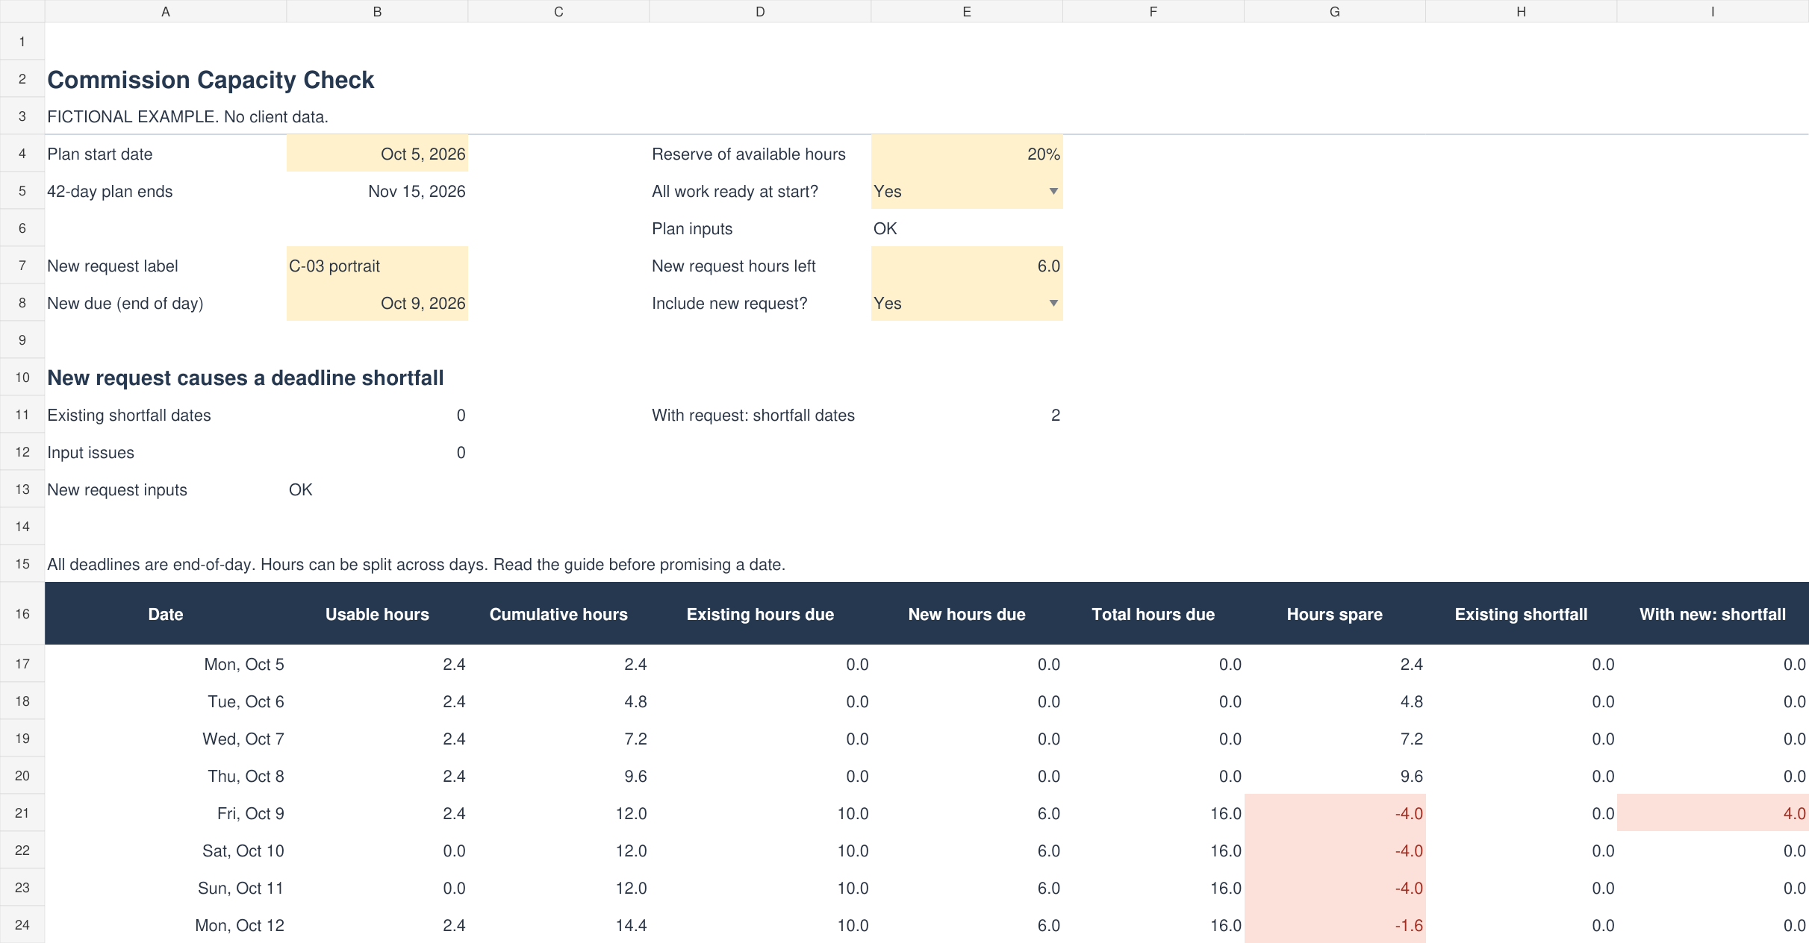Select column B header
This screenshot has height=943, width=1809.
[377, 11]
